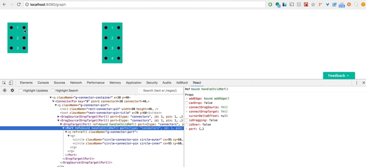Switch to the Console tab
Image resolution: width=366 pixels, height=167 pixels.
43,83
